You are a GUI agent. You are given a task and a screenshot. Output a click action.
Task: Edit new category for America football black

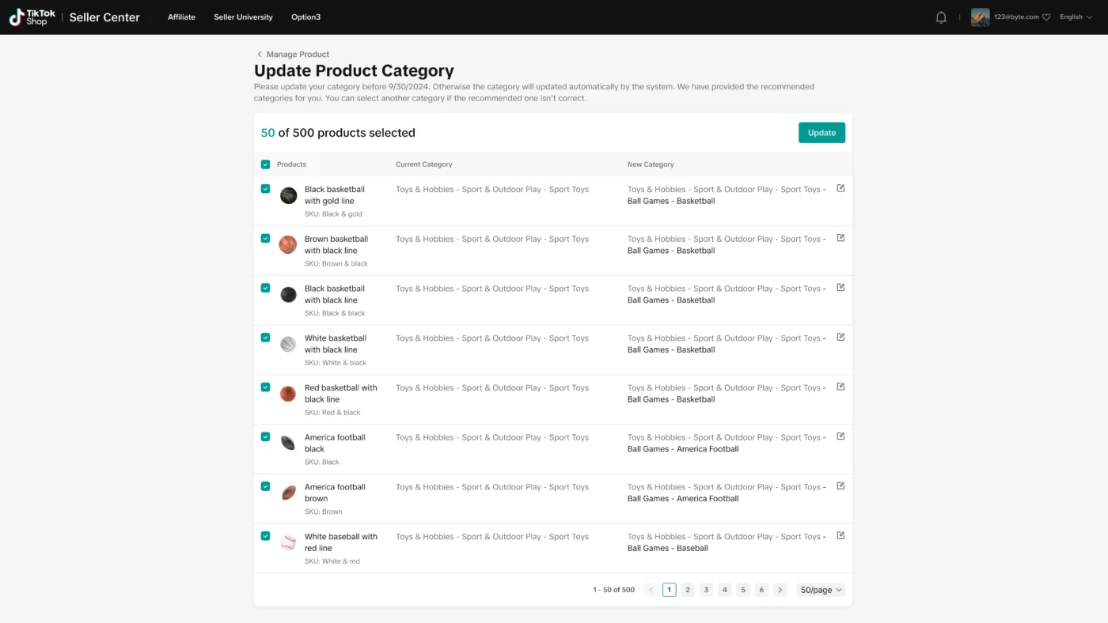[840, 436]
